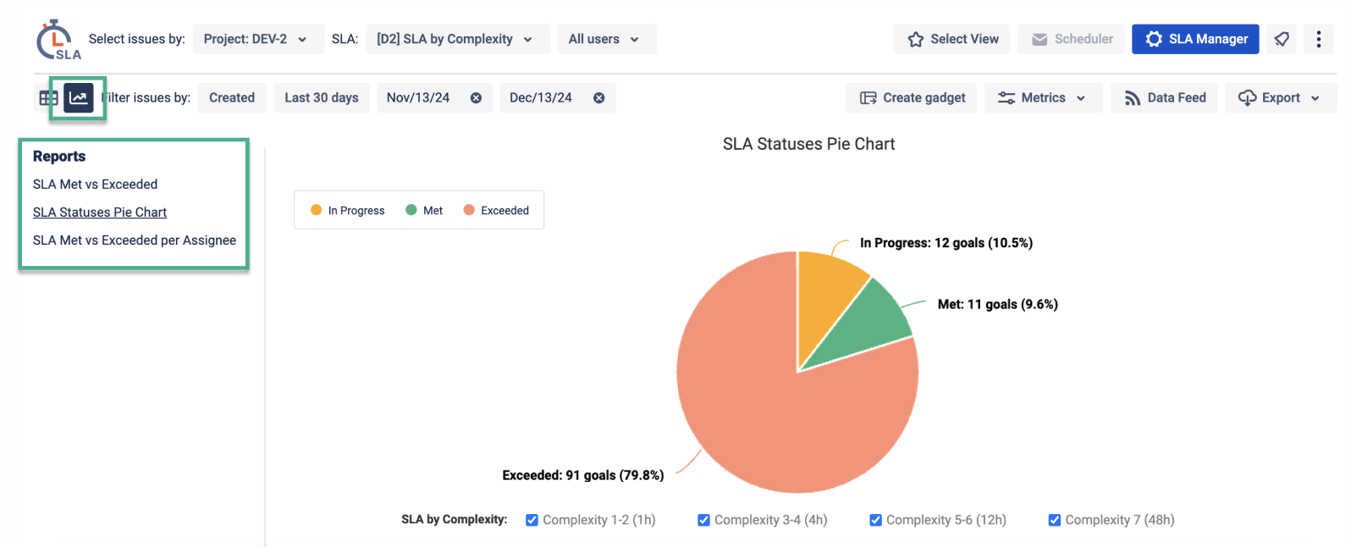
Task: Click the SLA stopwatch logo
Action: 58,40
